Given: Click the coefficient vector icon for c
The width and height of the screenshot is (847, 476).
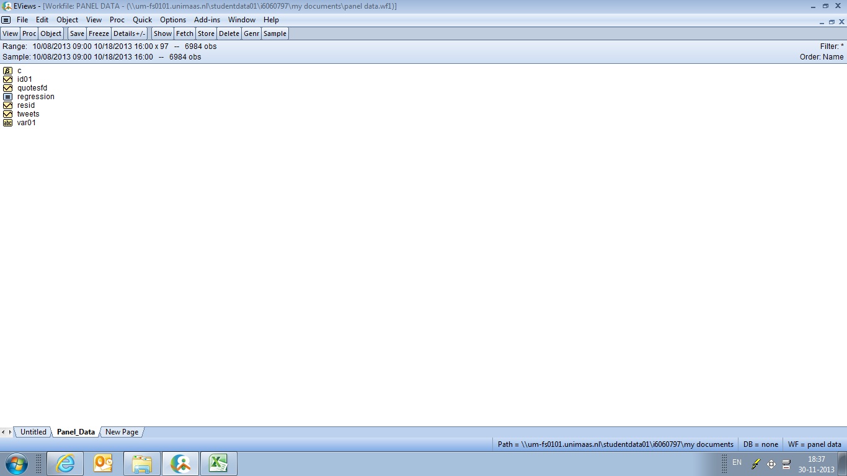Looking at the screenshot, I should 7,71.
